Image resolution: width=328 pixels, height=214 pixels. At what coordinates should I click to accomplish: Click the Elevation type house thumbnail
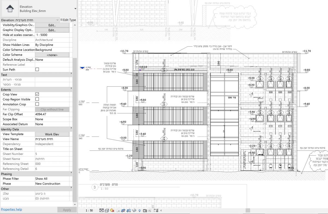click(10, 9)
